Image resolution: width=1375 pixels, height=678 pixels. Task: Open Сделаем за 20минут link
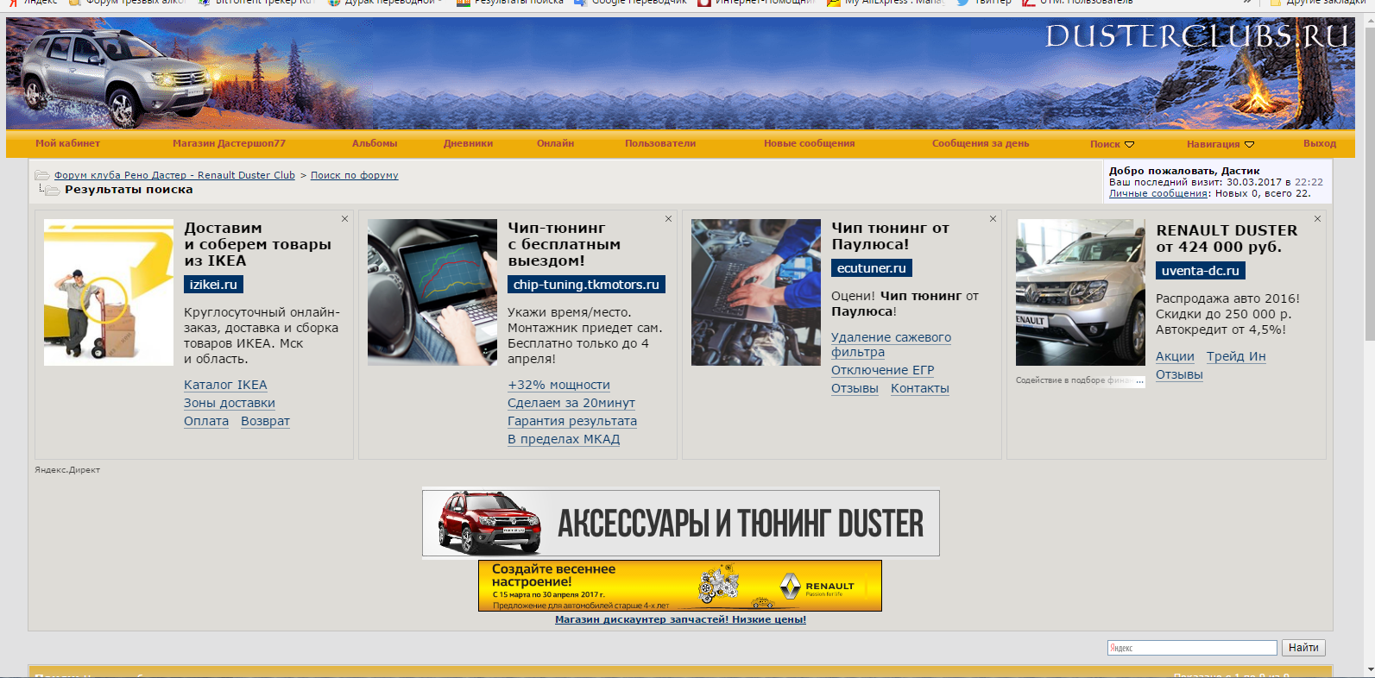(x=571, y=403)
